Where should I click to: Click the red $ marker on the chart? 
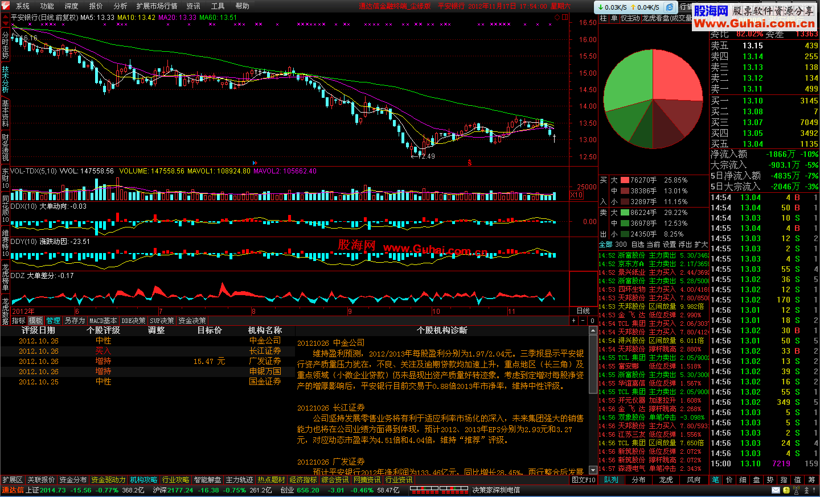coord(470,163)
